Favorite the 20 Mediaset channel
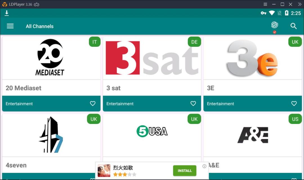This screenshot has width=304, height=180. coord(93,103)
